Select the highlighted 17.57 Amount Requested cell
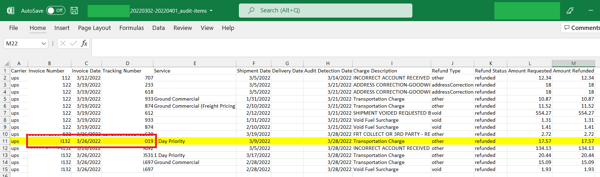The width and height of the screenshot is (600, 177). [529, 141]
